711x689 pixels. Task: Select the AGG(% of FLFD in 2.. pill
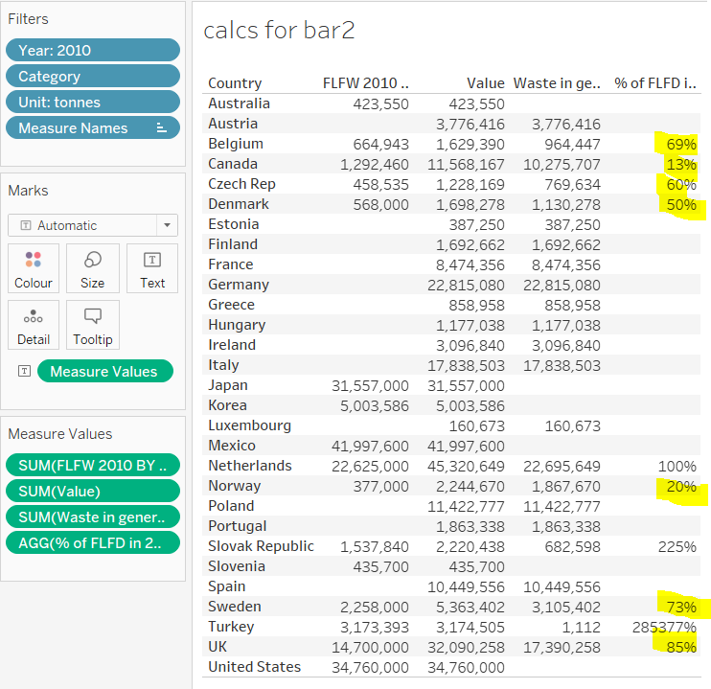92,543
